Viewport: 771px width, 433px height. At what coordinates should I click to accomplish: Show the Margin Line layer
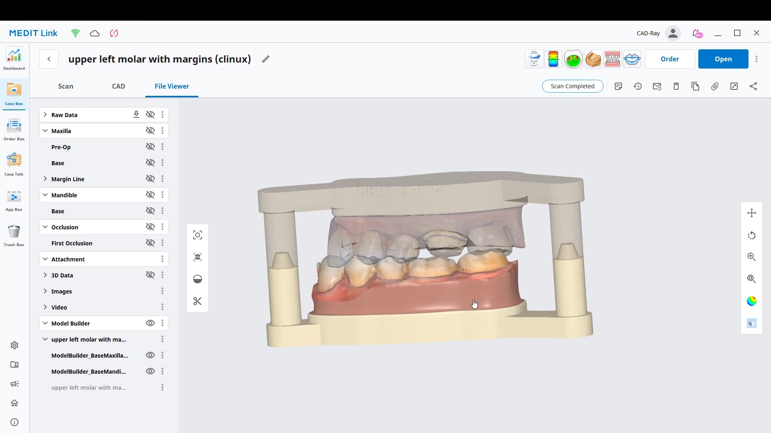click(x=150, y=179)
